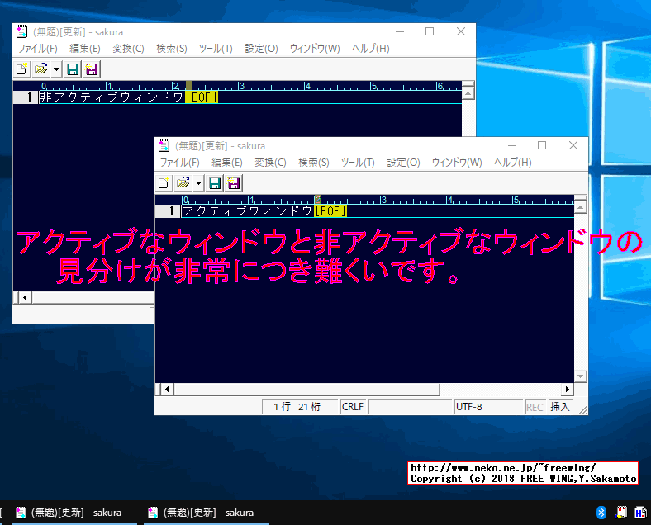Click Save icon in back sakura window
Image resolution: width=651 pixels, height=525 pixels.
pos(73,69)
